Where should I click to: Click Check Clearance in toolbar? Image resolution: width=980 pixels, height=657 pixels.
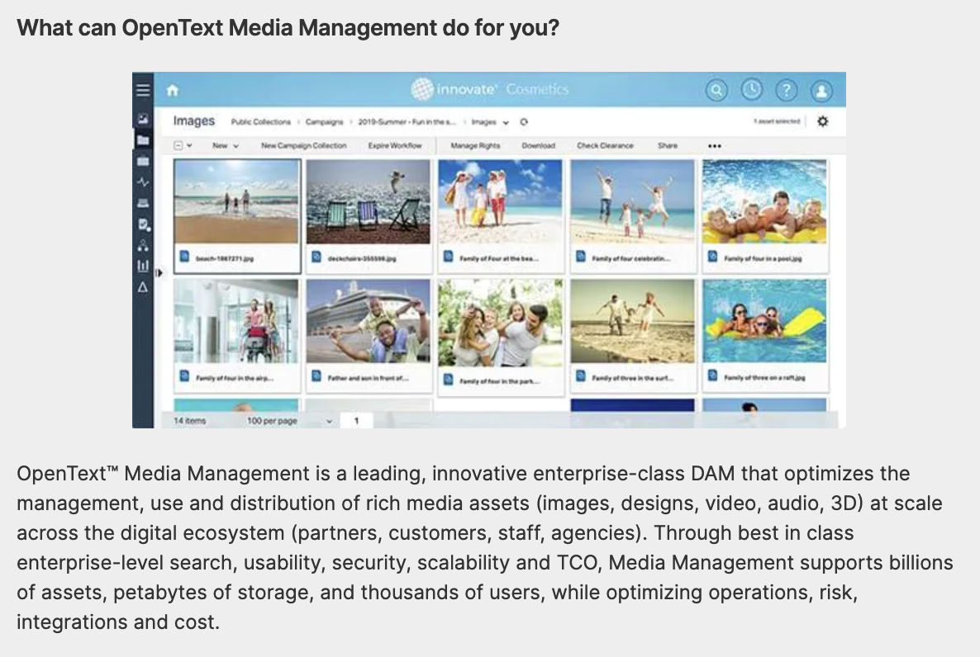[605, 145]
